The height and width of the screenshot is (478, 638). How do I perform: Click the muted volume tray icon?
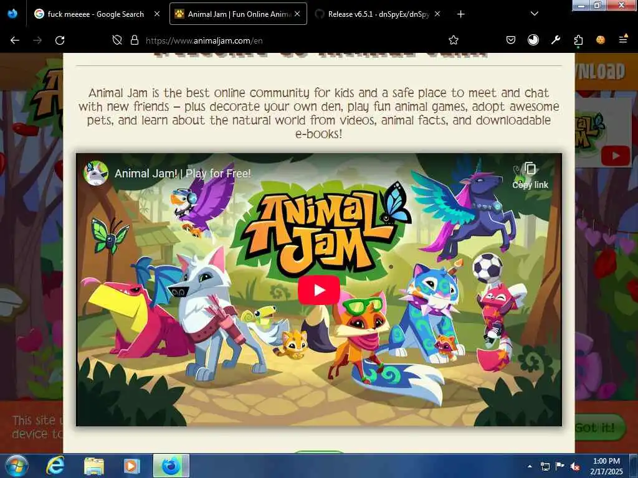click(x=575, y=466)
